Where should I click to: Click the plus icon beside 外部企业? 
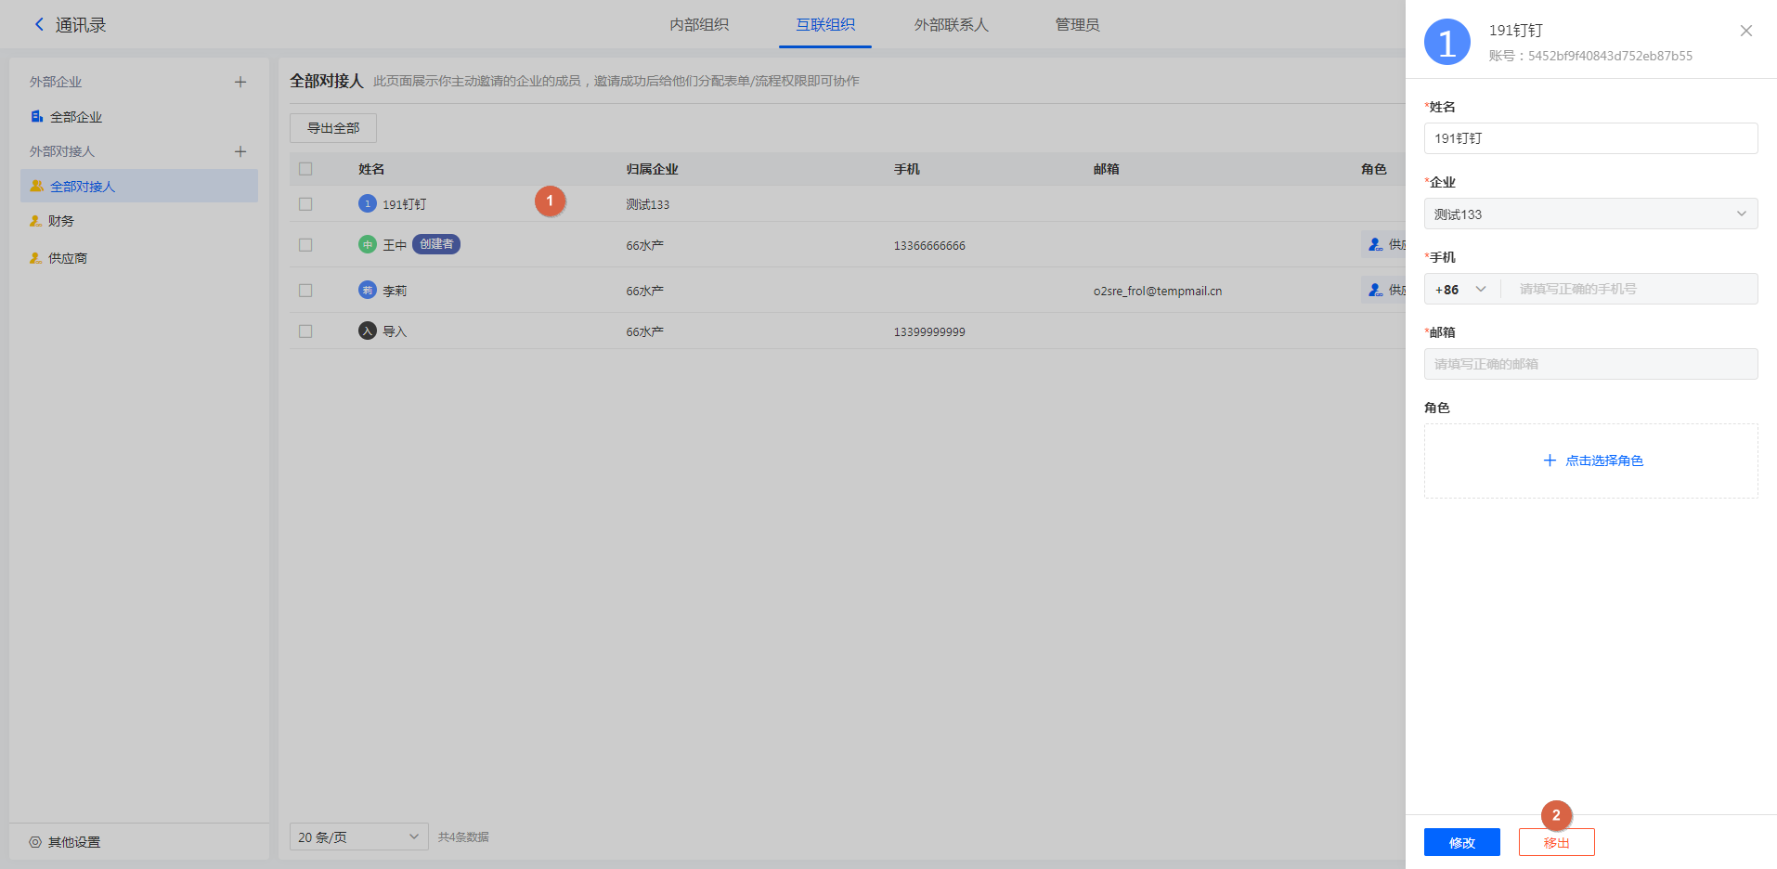(240, 82)
